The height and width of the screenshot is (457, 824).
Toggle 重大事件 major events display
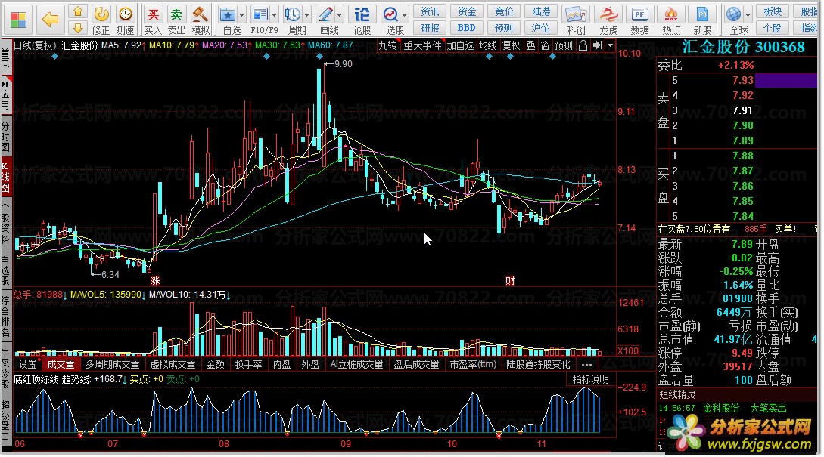click(x=422, y=45)
